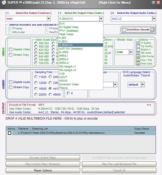Open the video Bitrate kbps dropdown

point(131,52)
